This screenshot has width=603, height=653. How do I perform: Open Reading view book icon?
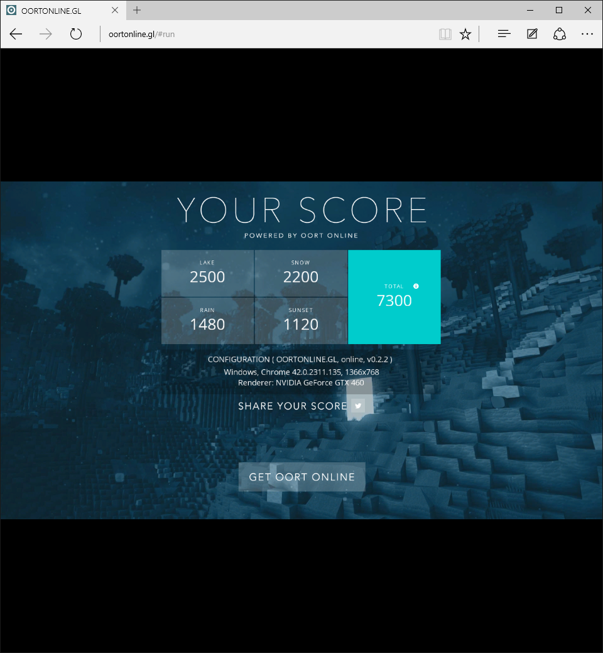445,34
